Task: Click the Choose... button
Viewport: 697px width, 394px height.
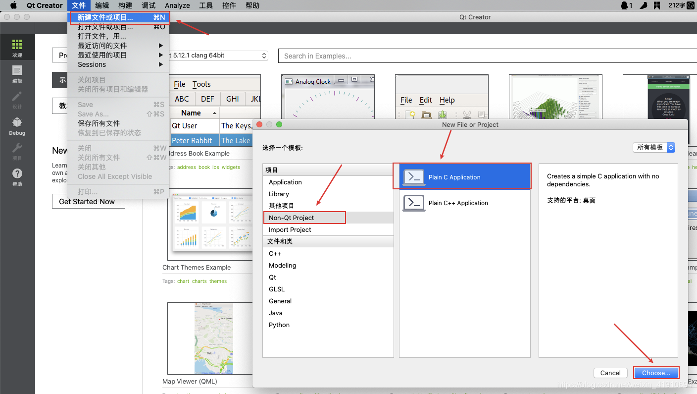Action: 656,373
